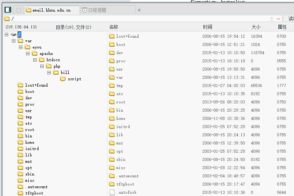Select home folder in left tree

[26, 142]
